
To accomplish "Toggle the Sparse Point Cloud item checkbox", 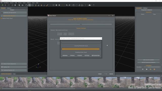I will tap(1, 18).
